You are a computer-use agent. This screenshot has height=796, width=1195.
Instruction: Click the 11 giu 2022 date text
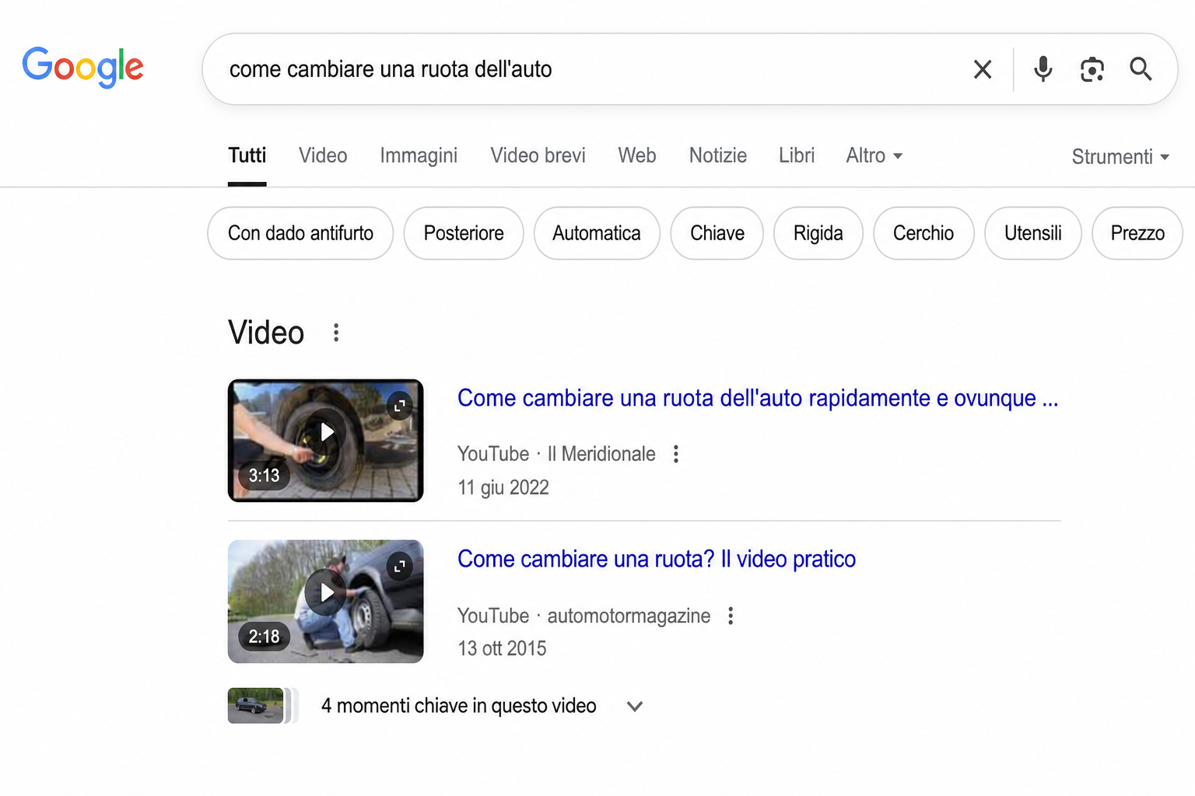pyautogui.click(x=503, y=487)
